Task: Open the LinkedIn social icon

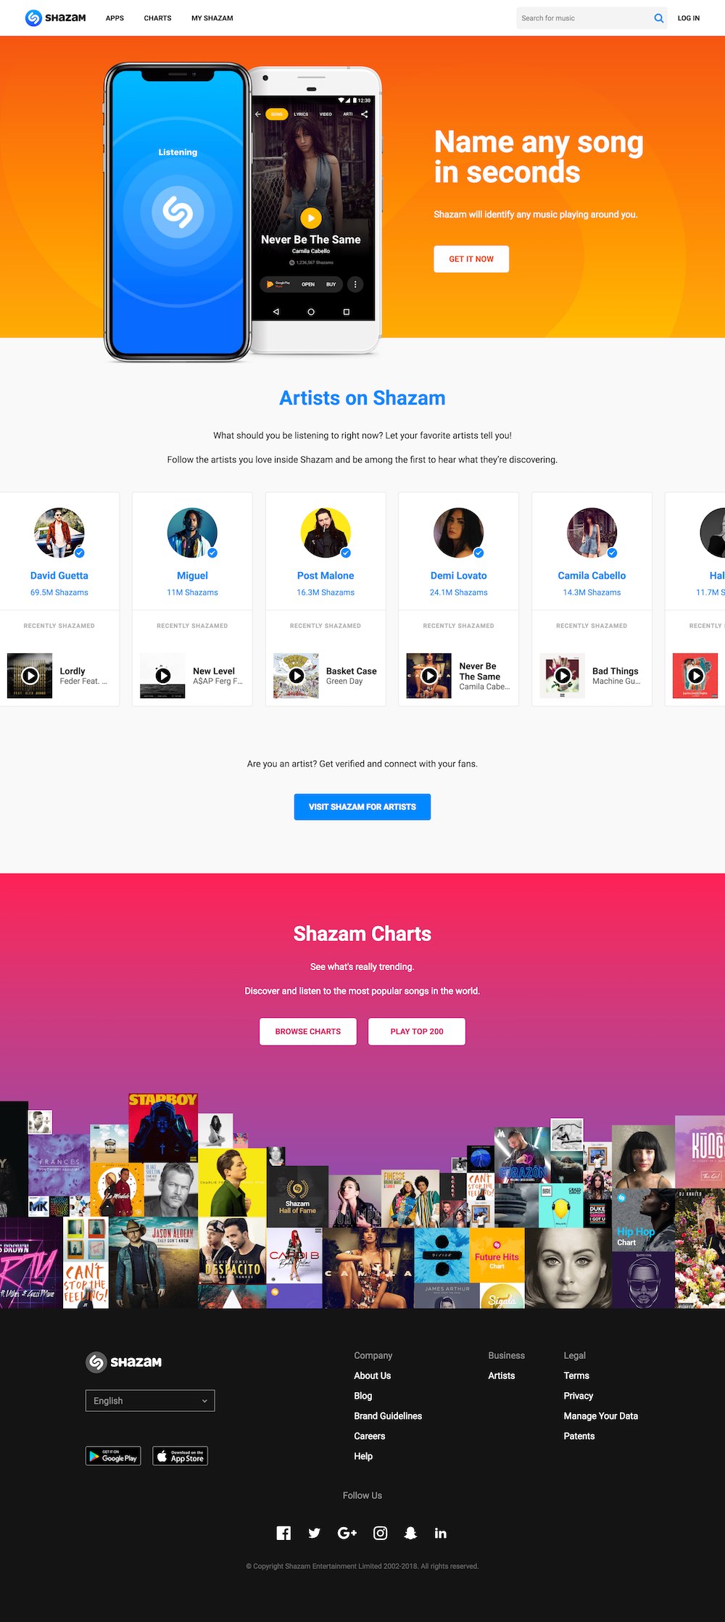Action: [440, 1533]
